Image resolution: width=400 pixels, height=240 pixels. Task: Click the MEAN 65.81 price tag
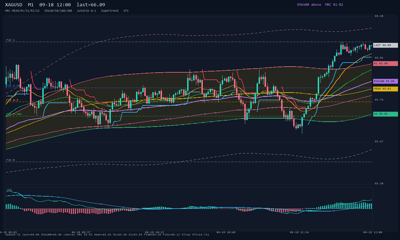(385, 89)
